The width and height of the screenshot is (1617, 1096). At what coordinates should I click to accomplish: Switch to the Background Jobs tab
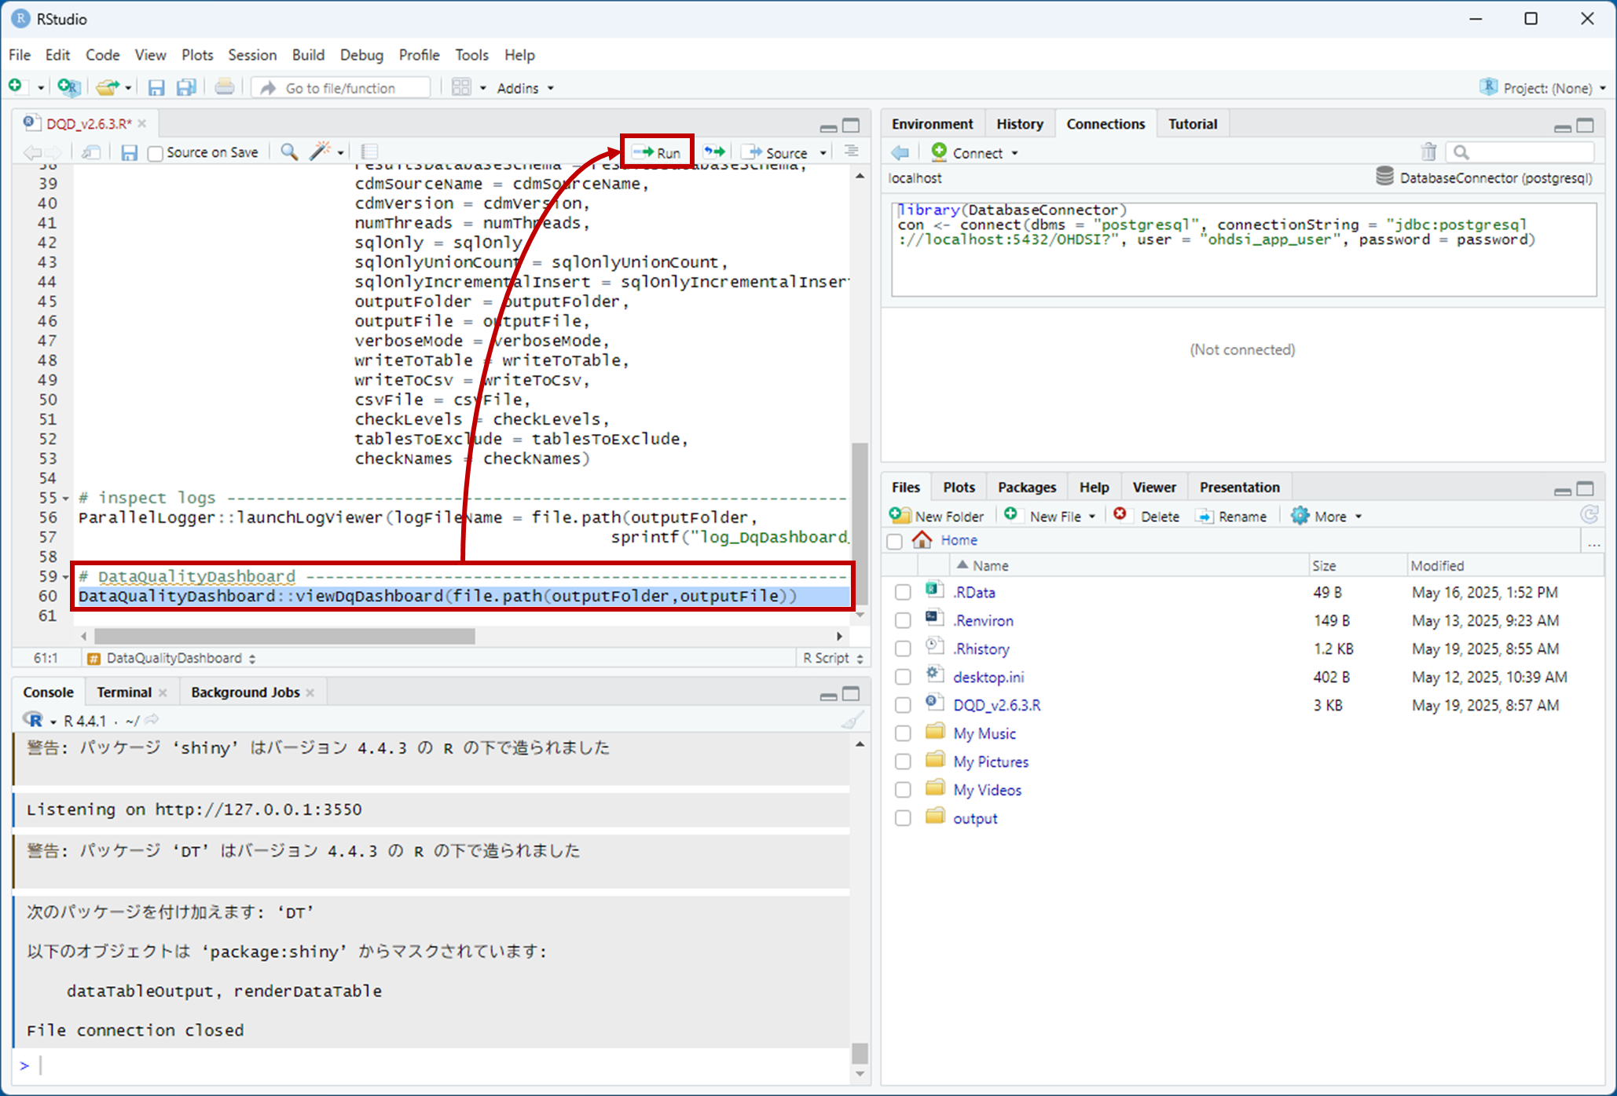click(x=245, y=692)
